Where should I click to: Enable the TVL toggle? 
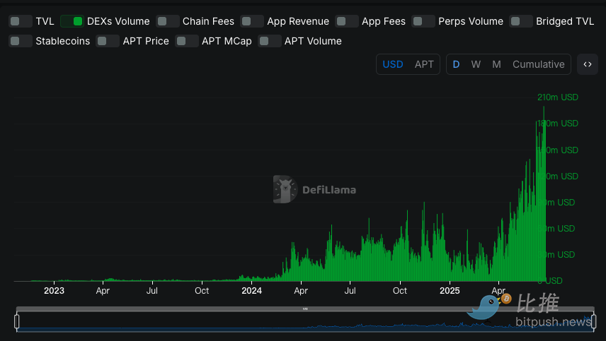21,21
